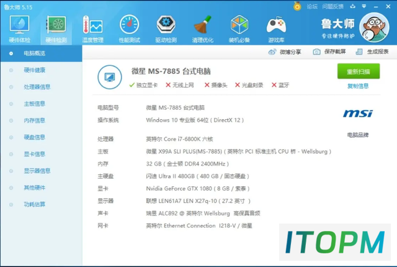Screen dimensions: 397x267
Task: Click 复制信息 copy info link
Action: pos(358,86)
